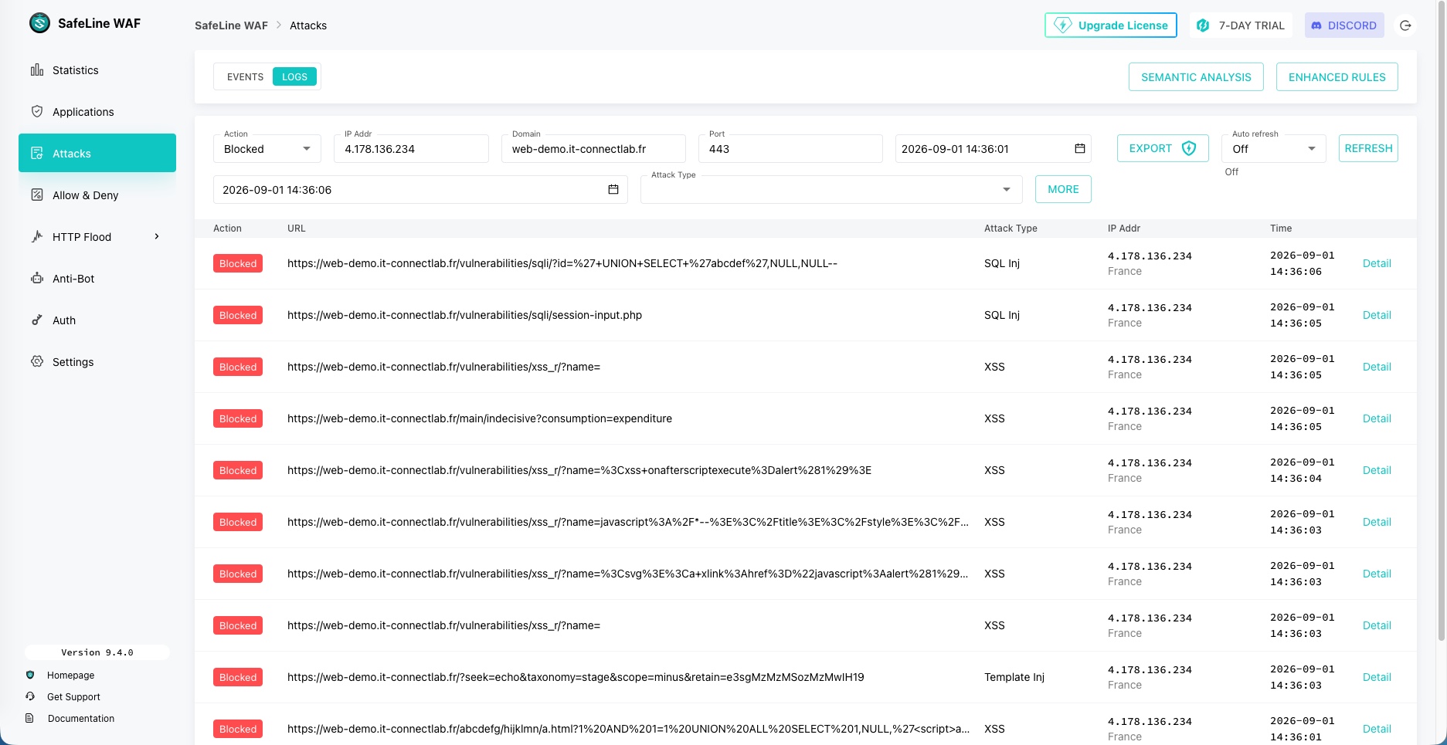Open Statistics from the sidebar icon
Image resolution: width=1447 pixels, height=745 pixels.
click(x=37, y=70)
